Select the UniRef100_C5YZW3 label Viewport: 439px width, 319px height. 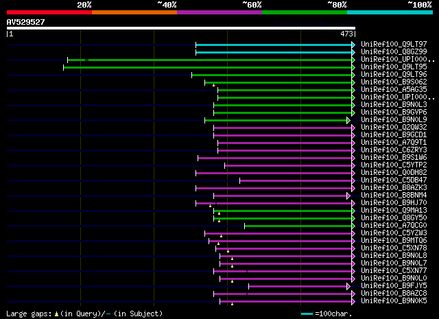pos(394,233)
